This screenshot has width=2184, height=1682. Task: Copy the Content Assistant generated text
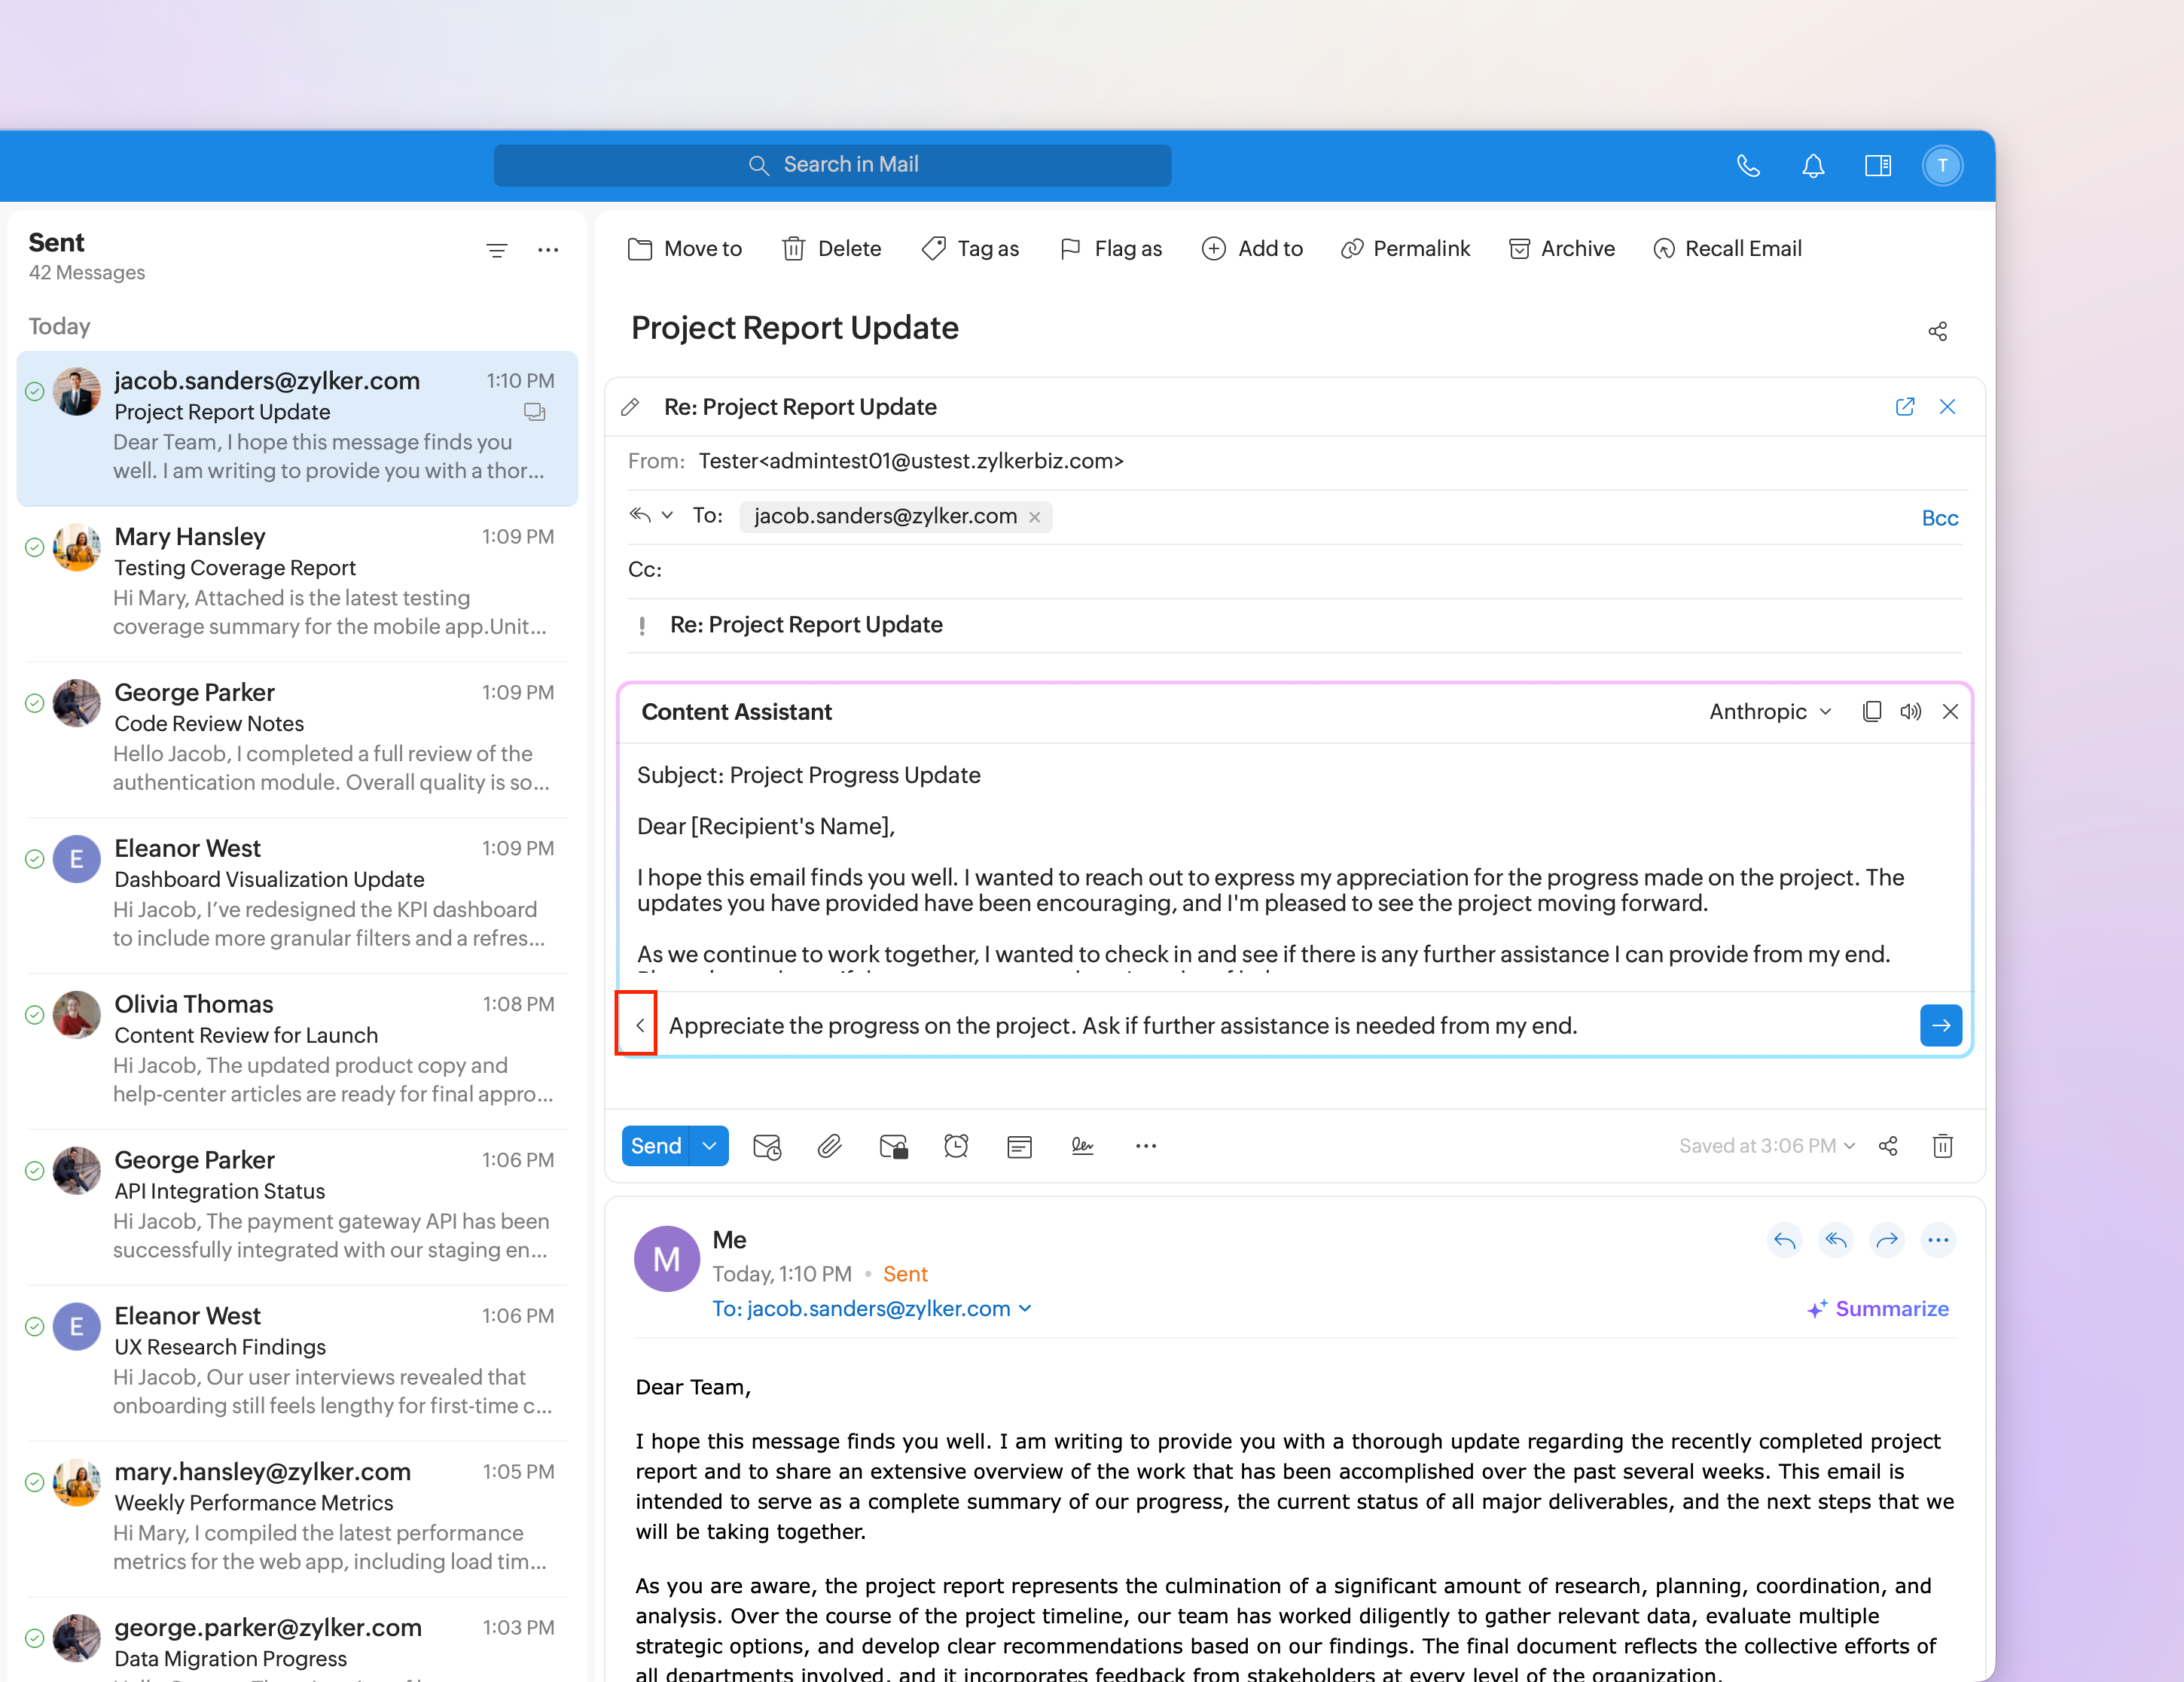[x=1871, y=712]
